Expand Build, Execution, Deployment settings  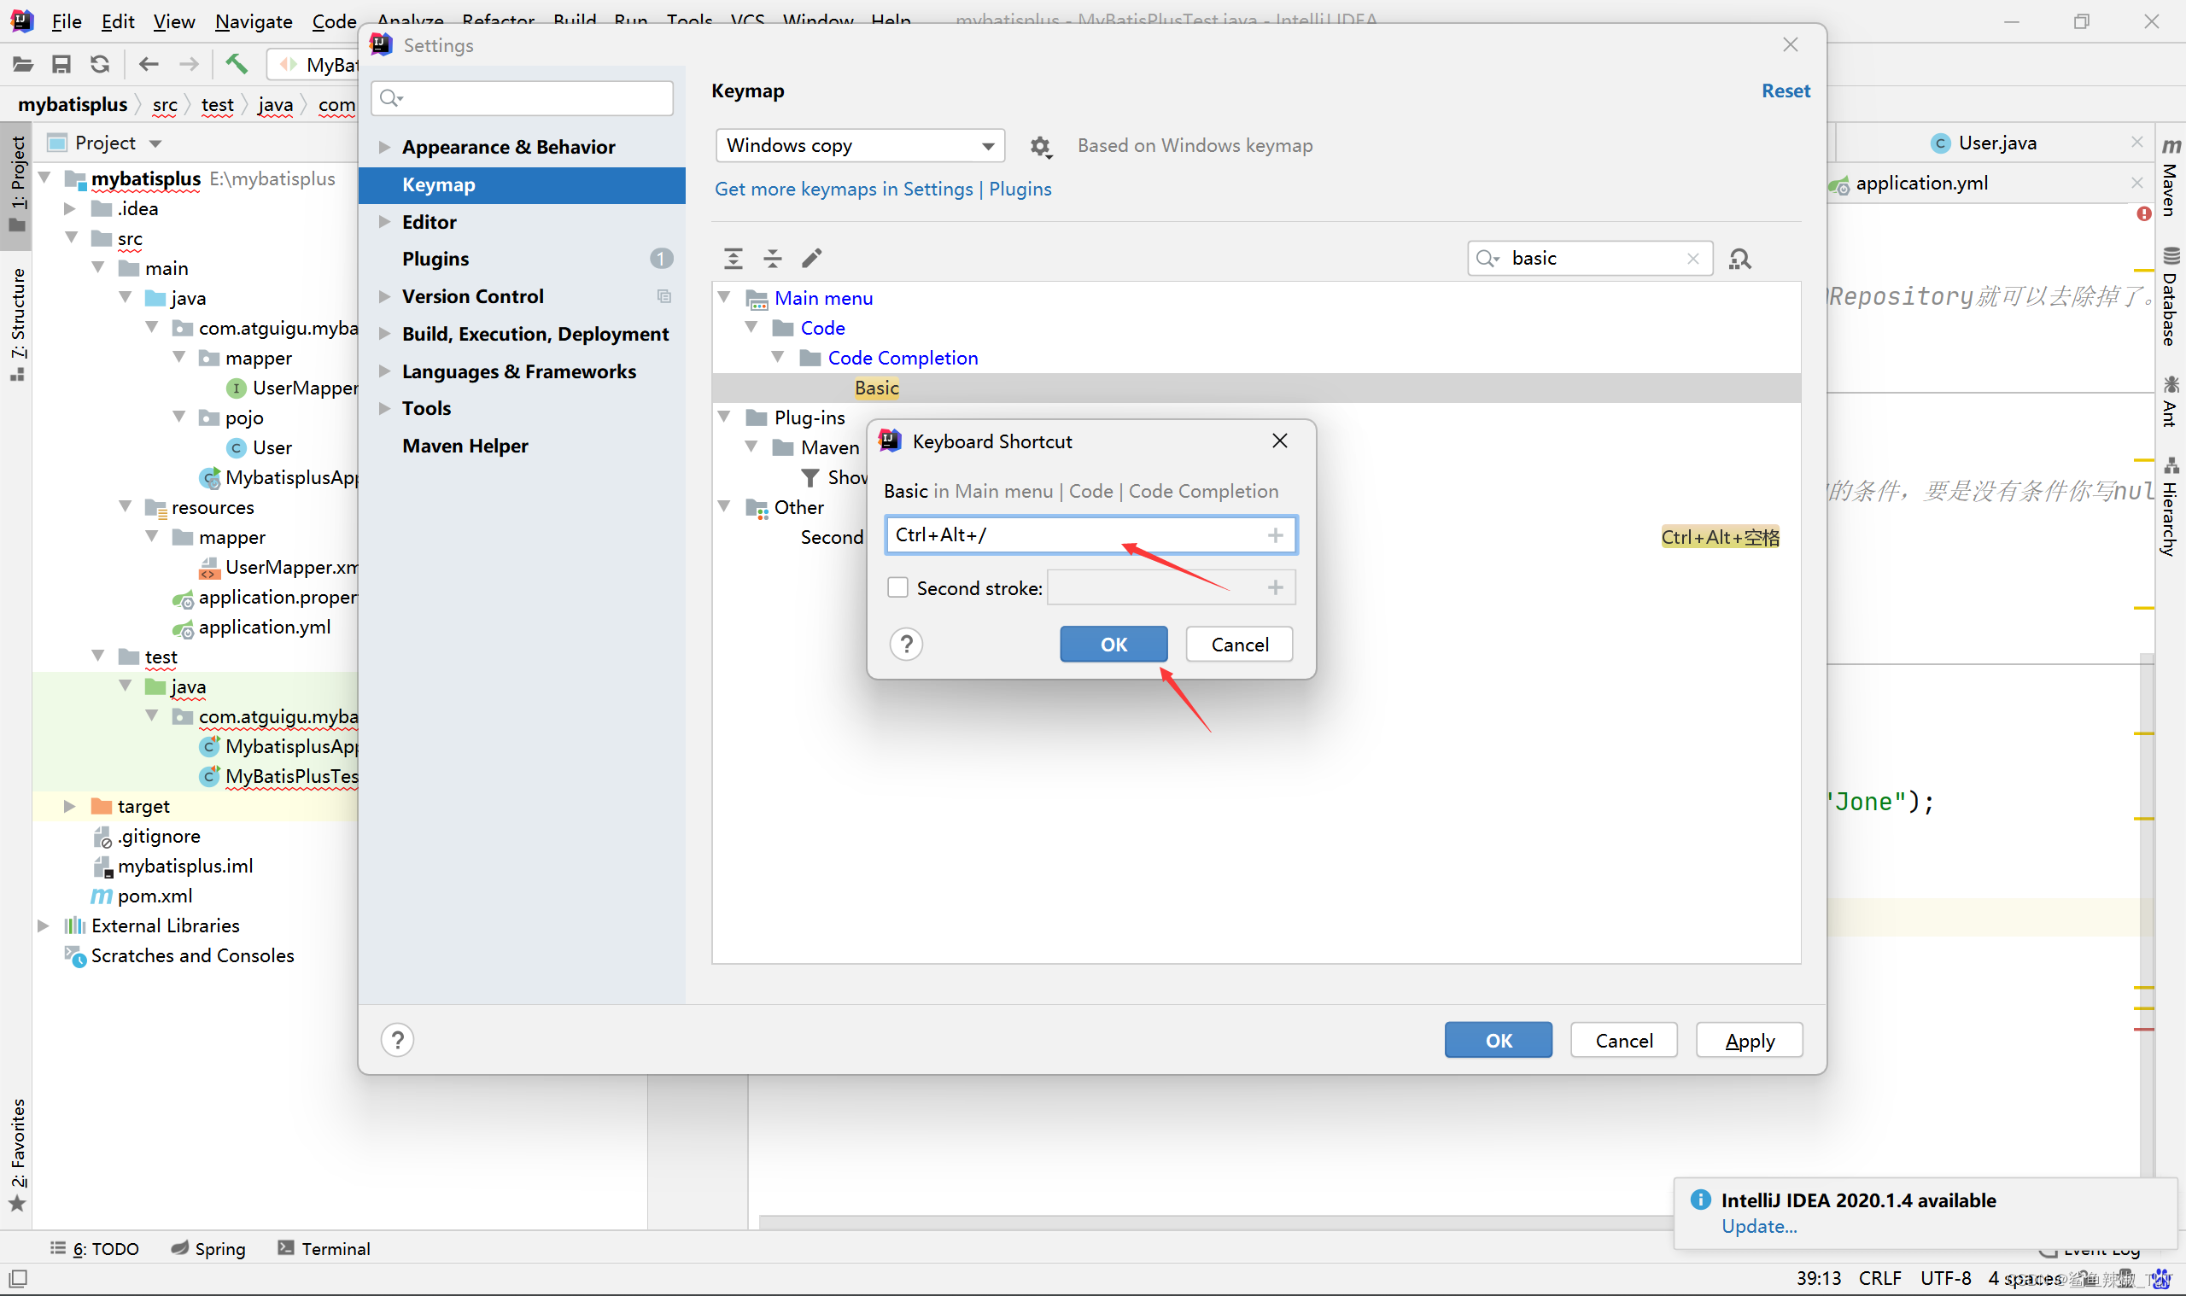point(383,334)
